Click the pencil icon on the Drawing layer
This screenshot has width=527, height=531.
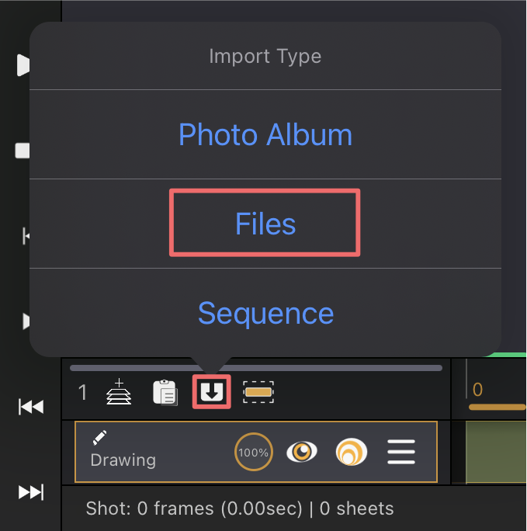[99, 438]
